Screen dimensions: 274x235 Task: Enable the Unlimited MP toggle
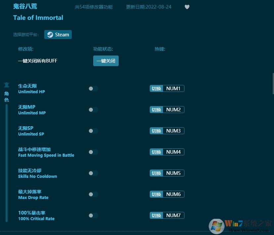[93, 109]
